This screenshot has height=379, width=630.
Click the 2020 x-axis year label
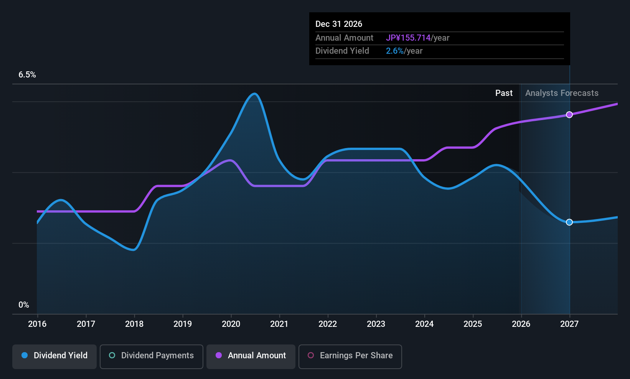tap(231, 324)
